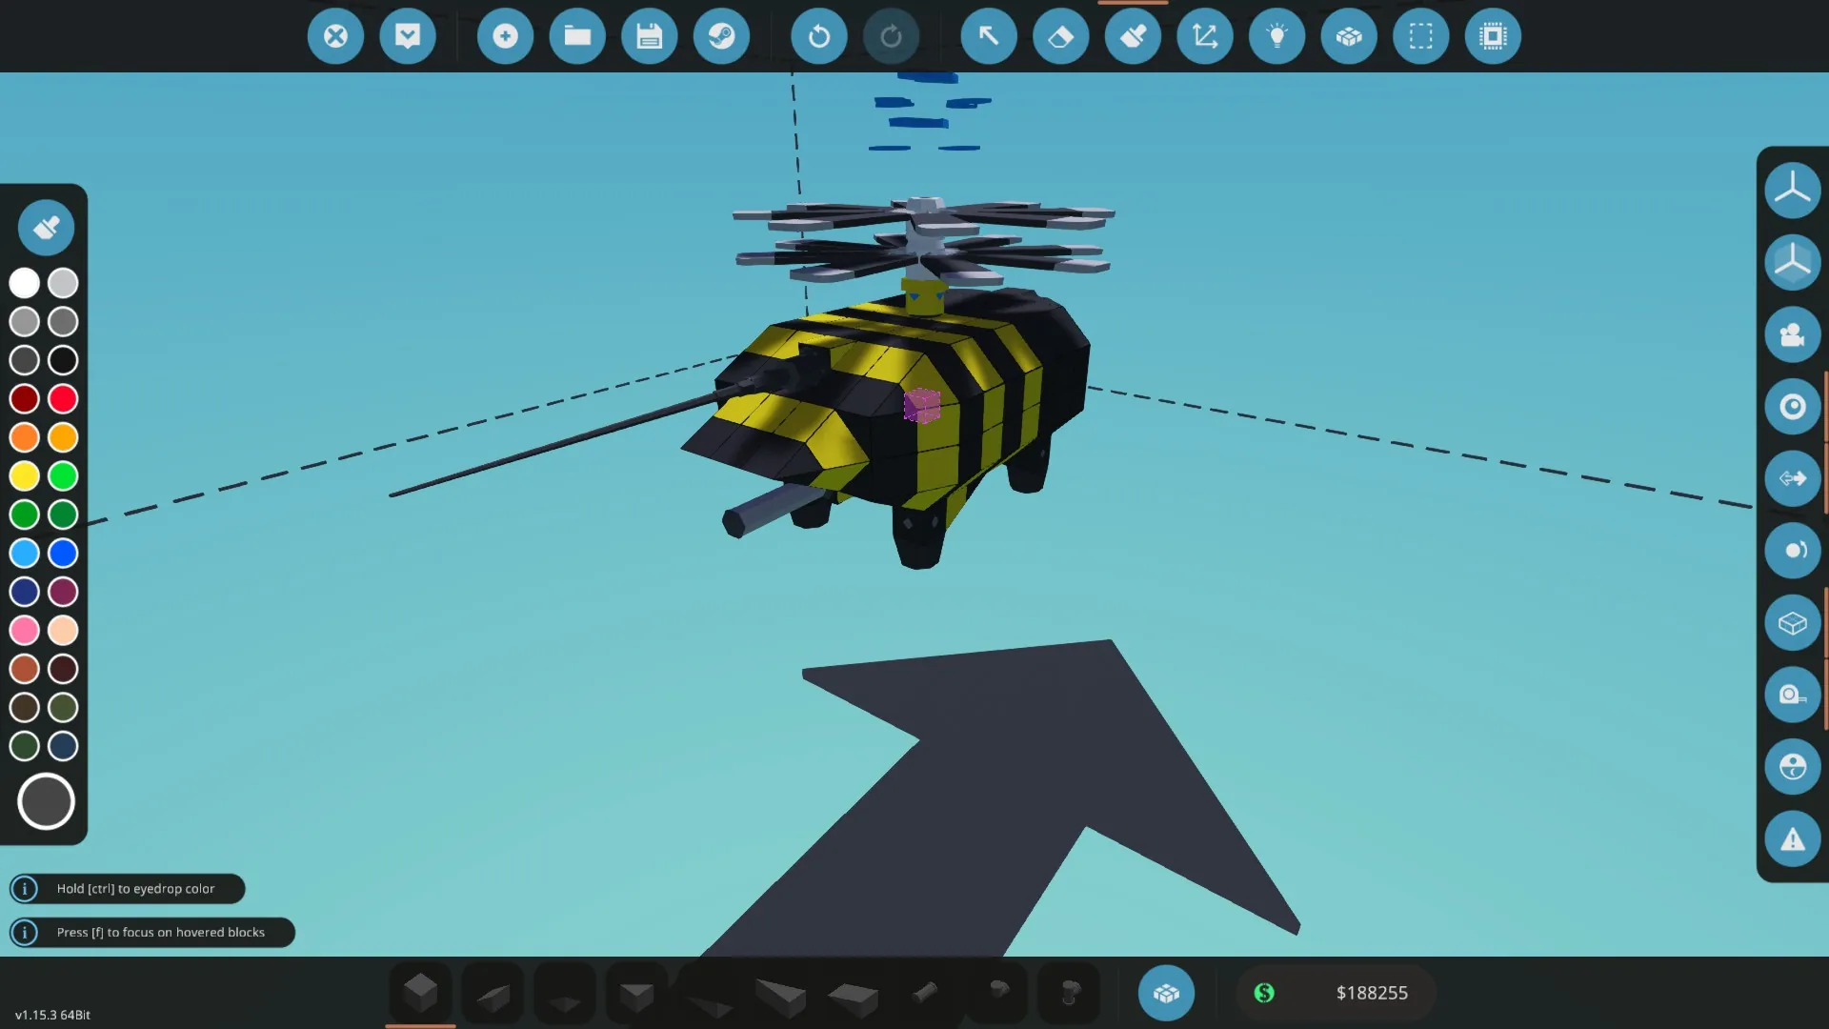Select the cube block in bottom hotbar
The height and width of the screenshot is (1029, 1829).
420,993
